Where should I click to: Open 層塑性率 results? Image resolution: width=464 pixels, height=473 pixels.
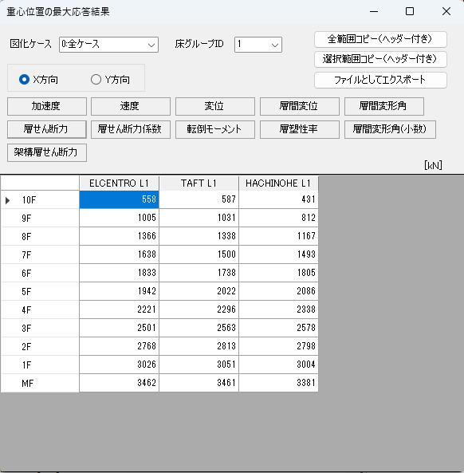coord(300,129)
